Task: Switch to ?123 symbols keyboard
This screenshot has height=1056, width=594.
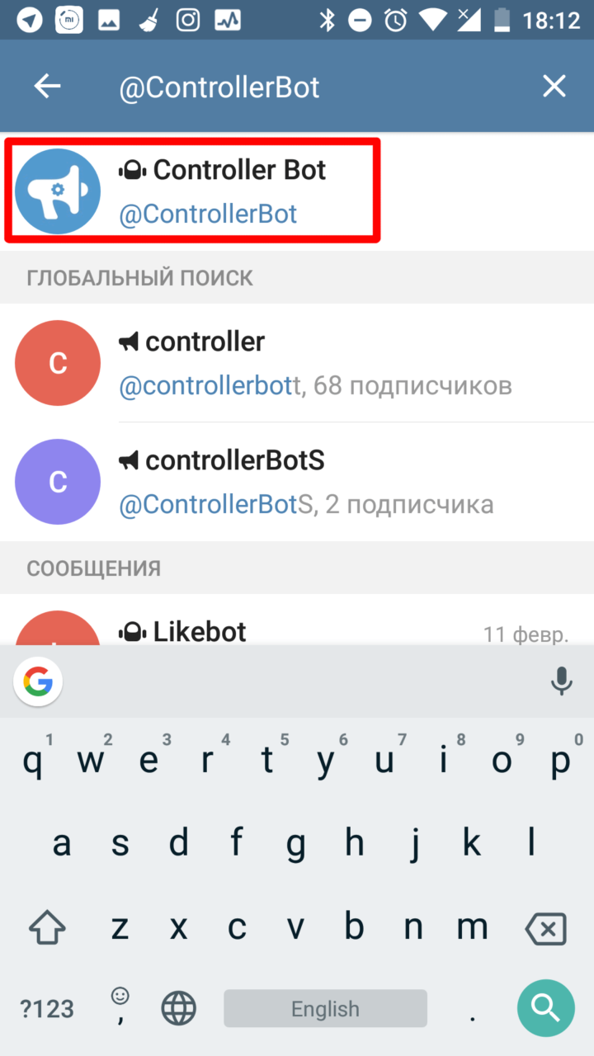Action: coord(47,1008)
